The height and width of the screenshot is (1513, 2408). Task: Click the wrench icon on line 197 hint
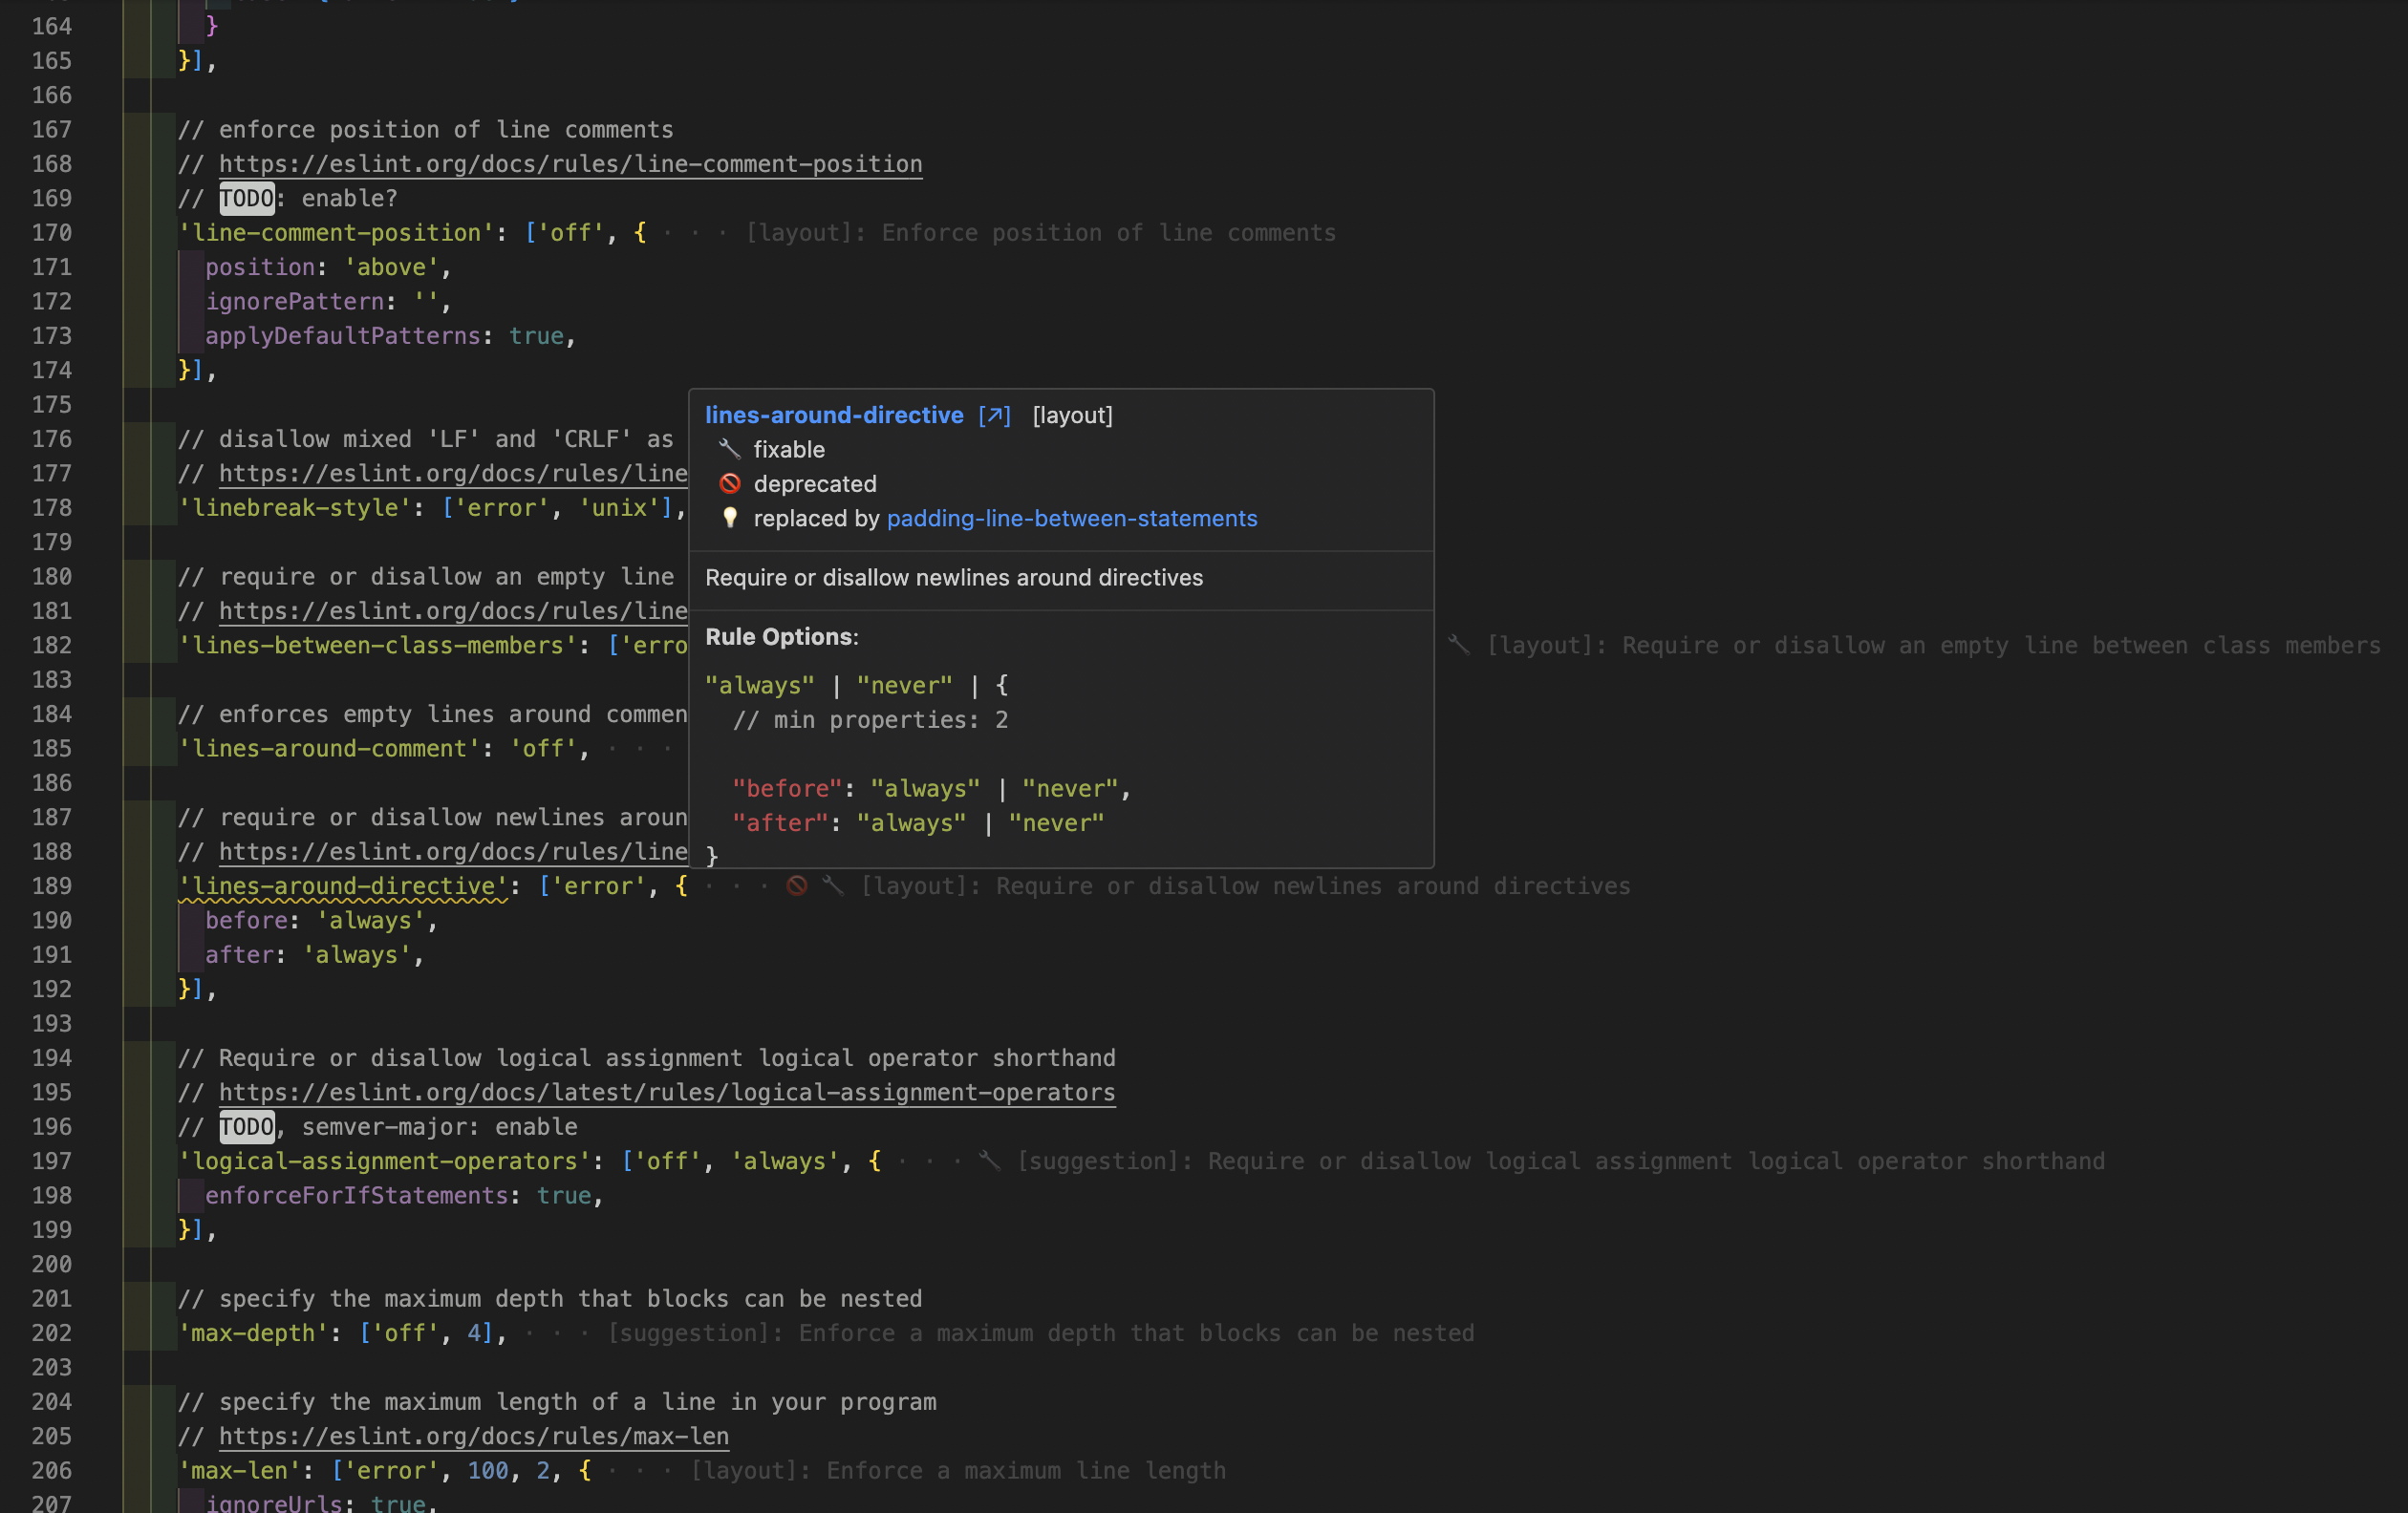coord(989,1161)
